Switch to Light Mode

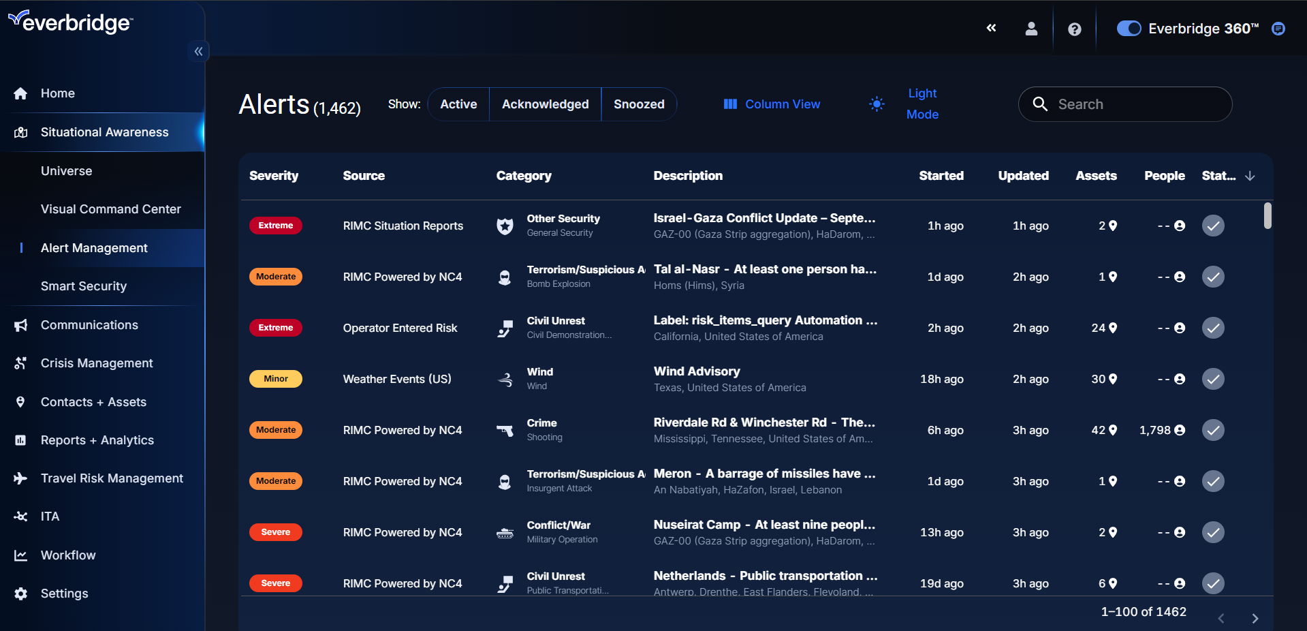pos(906,104)
